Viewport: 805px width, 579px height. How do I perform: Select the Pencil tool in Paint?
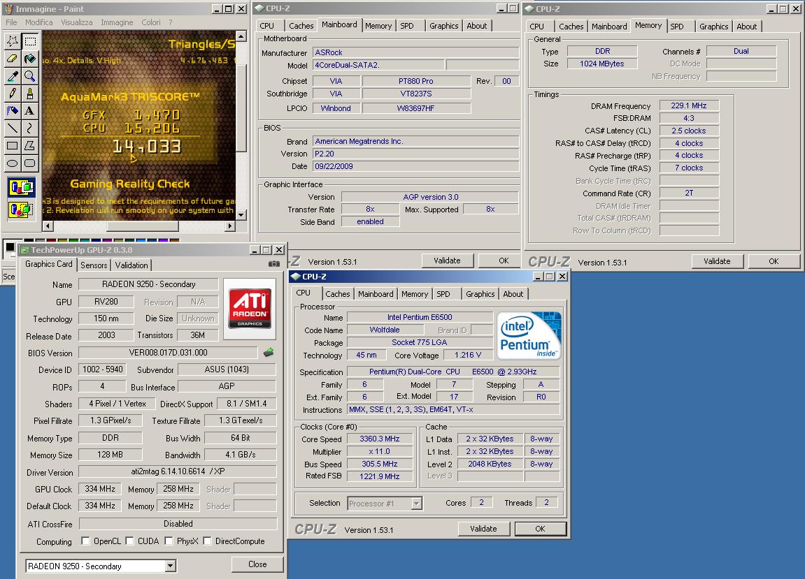pyautogui.click(x=13, y=94)
